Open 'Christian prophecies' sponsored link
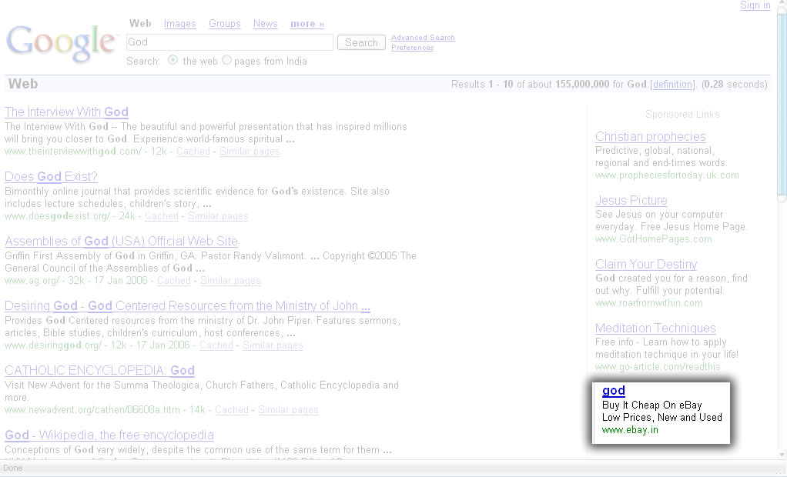Image resolution: width=787 pixels, height=477 pixels. coord(651,136)
